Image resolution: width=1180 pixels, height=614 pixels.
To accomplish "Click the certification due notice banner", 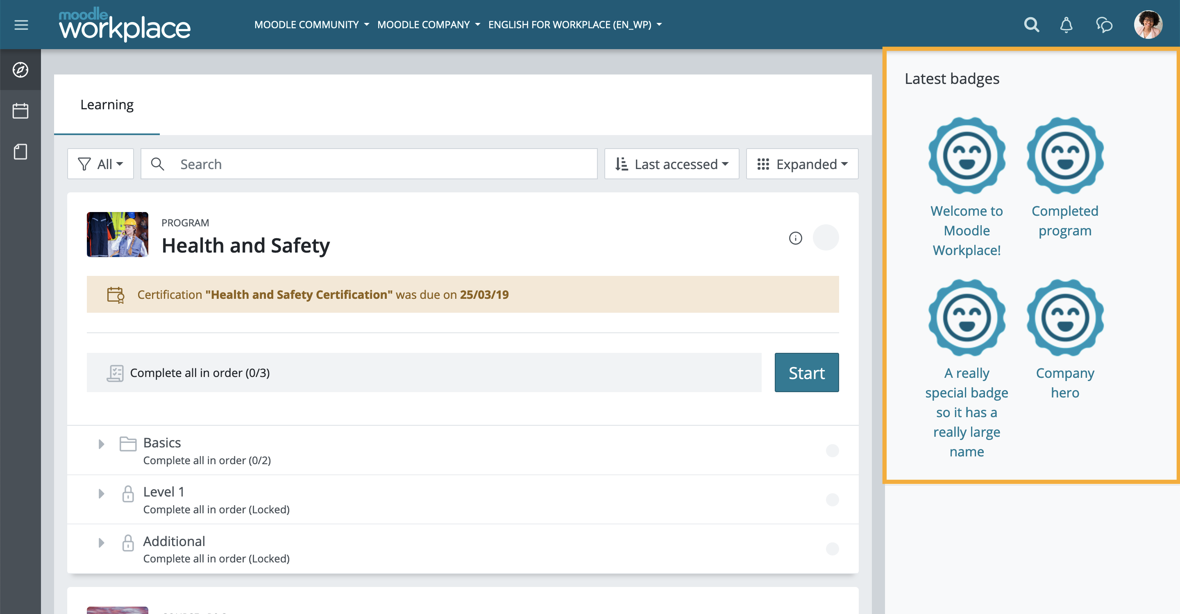I will pyautogui.click(x=463, y=294).
